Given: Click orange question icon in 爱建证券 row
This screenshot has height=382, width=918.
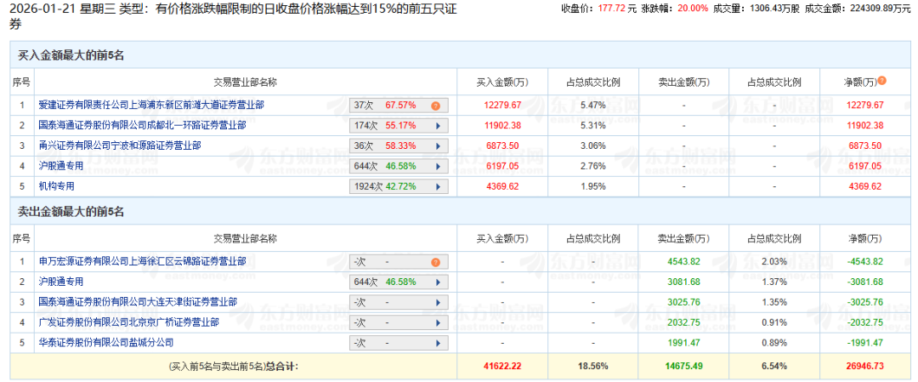Looking at the screenshot, I should click(435, 105).
